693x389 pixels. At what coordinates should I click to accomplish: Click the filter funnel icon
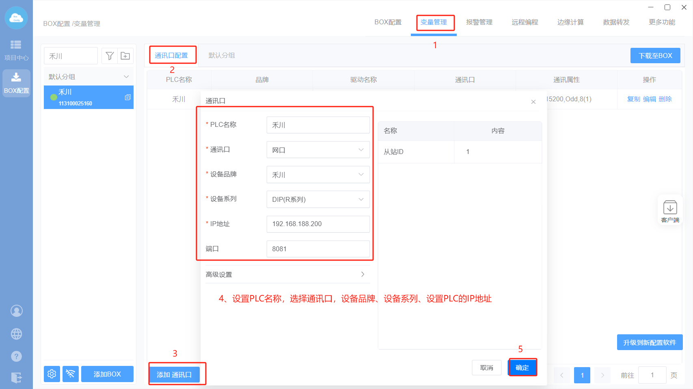coord(110,56)
